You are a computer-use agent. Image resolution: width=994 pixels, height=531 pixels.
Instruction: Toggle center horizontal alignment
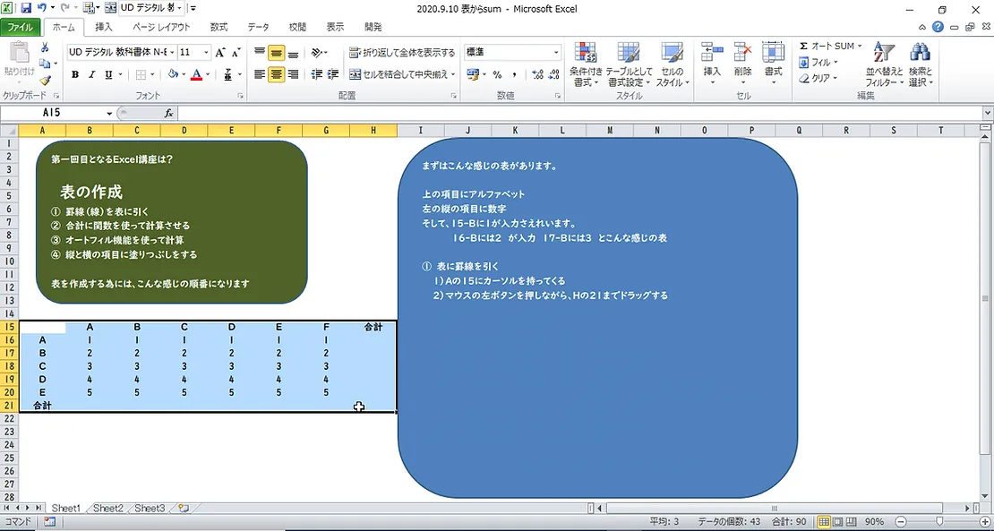[x=277, y=75]
